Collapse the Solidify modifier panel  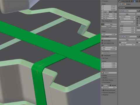(x=120, y=11)
